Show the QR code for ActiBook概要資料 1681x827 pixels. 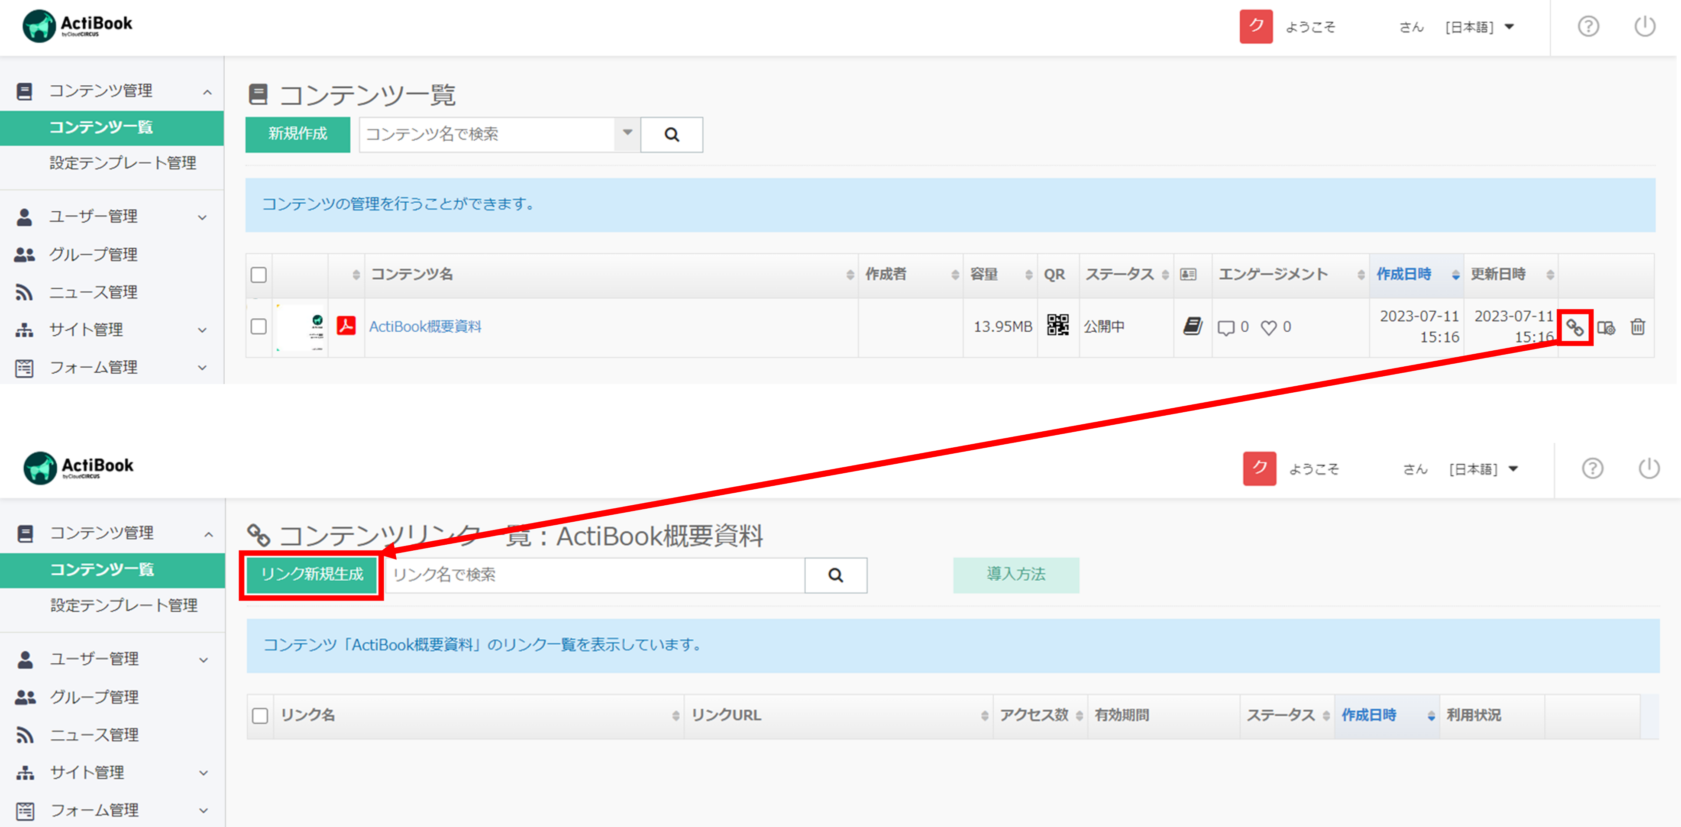click(x=1058, y=325)
